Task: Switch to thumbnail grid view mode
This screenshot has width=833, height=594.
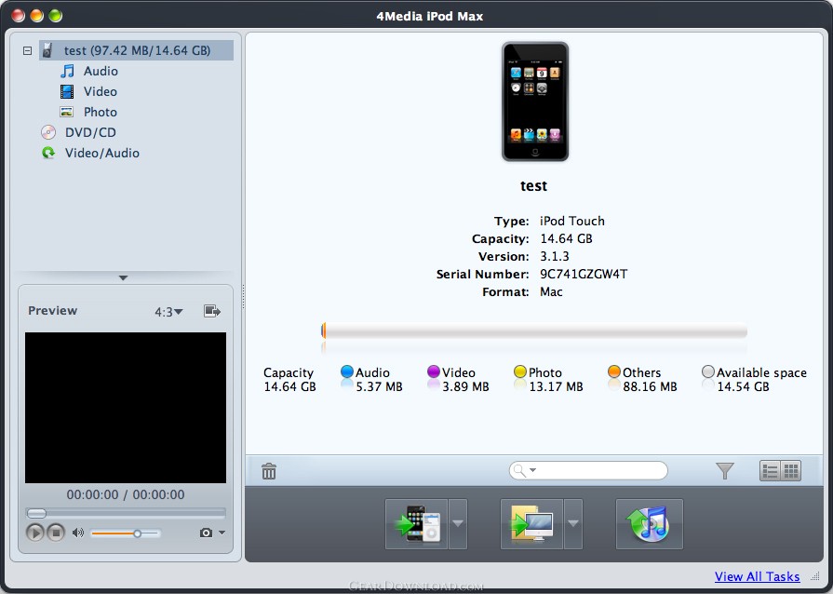Action: 791,471
